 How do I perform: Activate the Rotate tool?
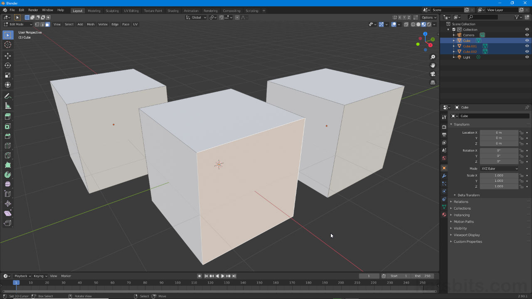7,65
